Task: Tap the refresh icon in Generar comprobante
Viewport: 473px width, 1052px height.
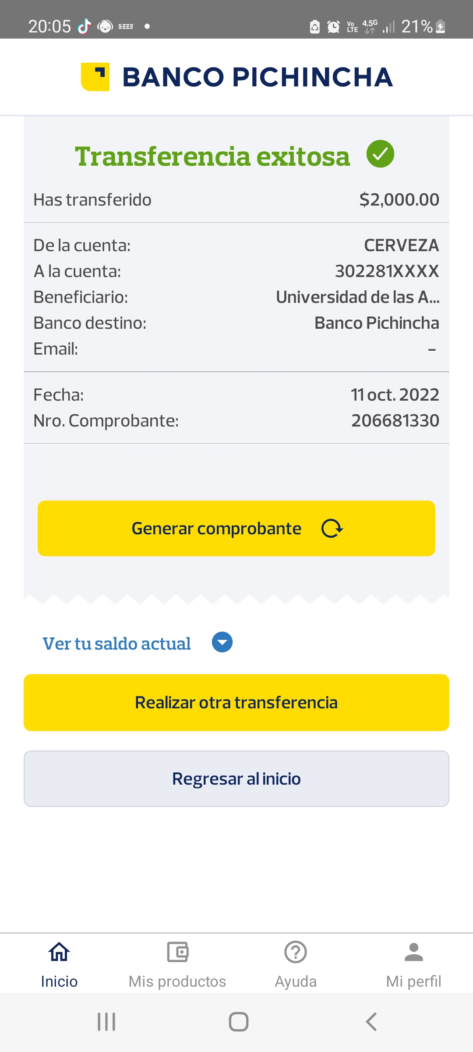Action: 332,529
